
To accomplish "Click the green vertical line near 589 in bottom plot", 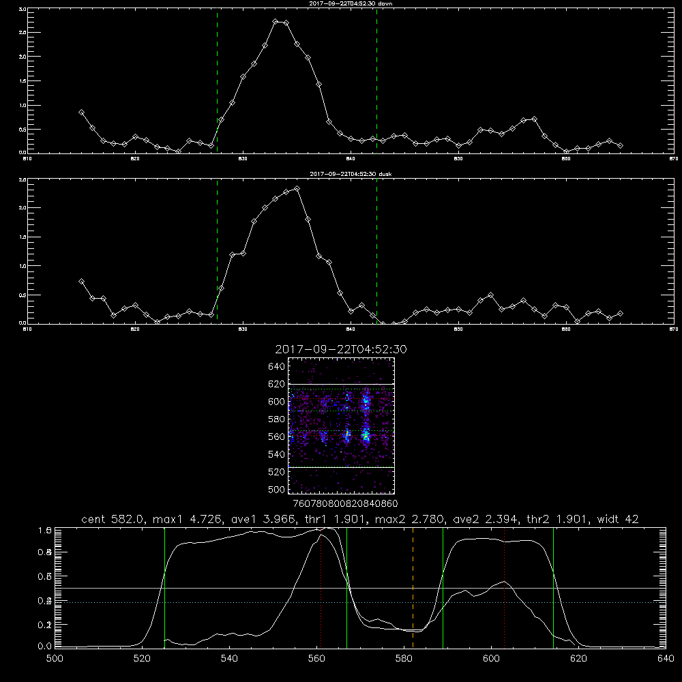I will pos(443,587).
